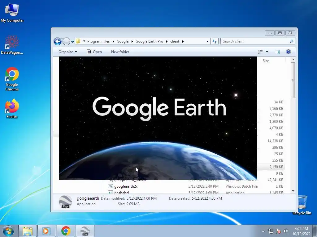Open Chrome from the taskbar
The height and width of the screenshot is (237, 317).
pos(66,231)
